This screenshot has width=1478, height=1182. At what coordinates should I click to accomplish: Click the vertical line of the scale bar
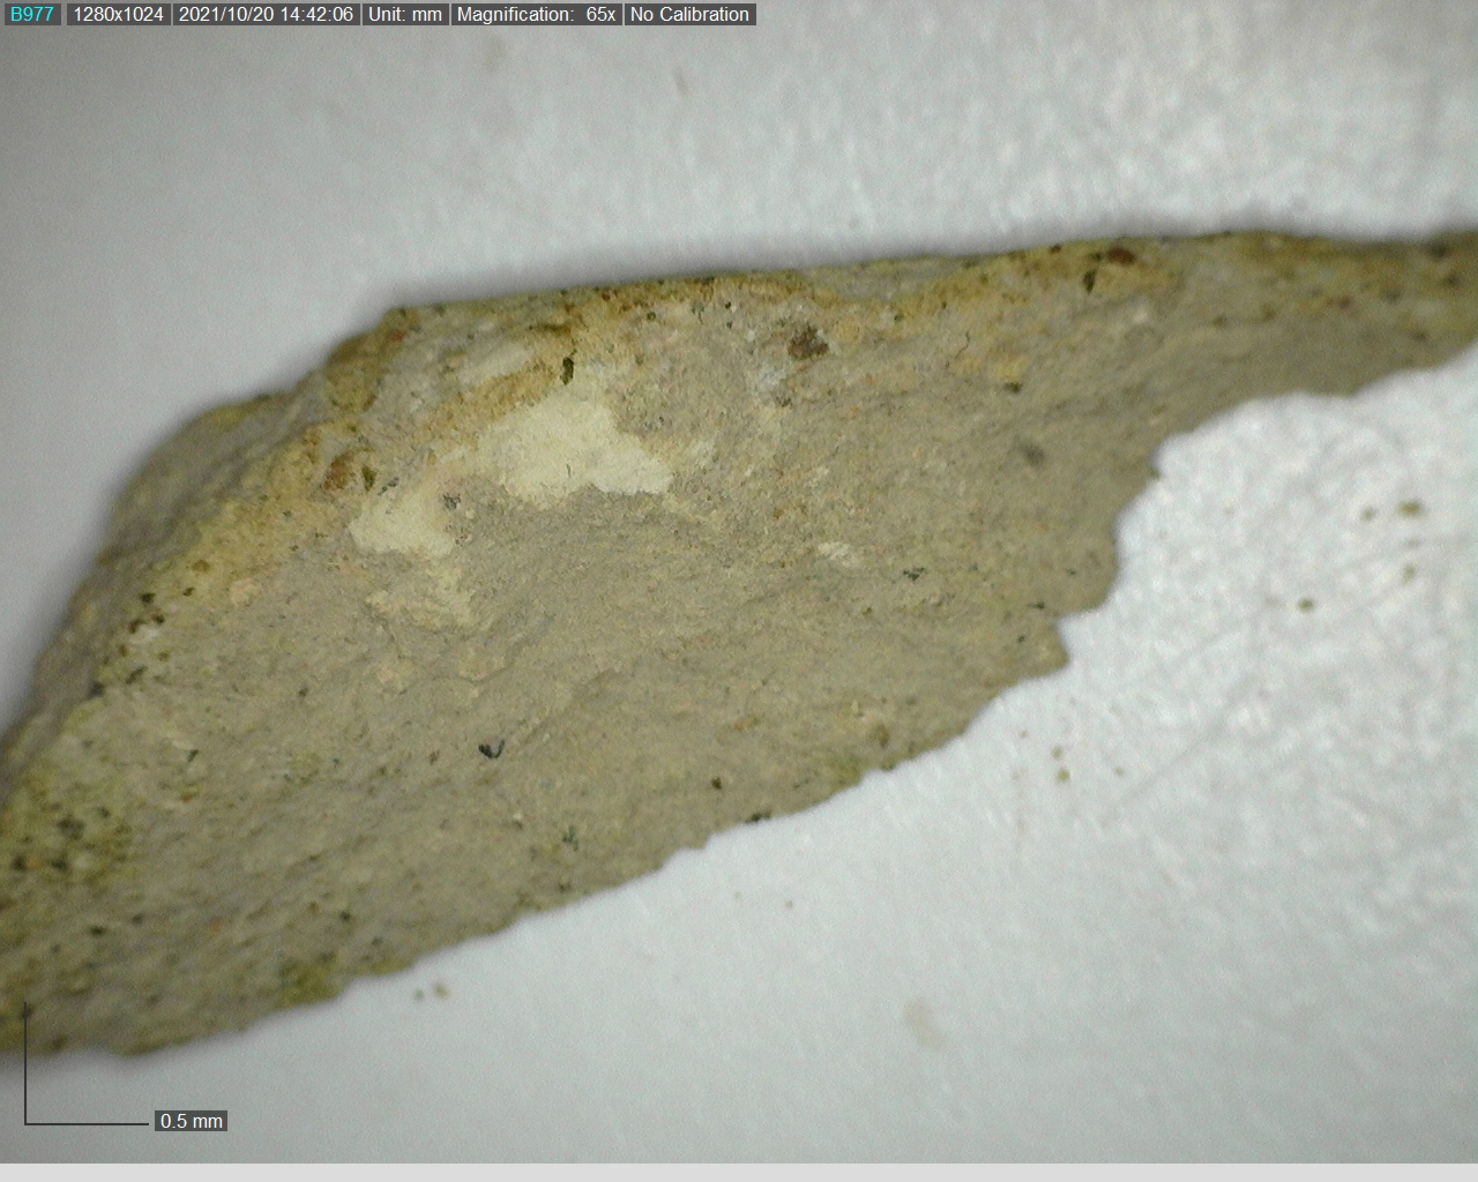pos(25,1062)
